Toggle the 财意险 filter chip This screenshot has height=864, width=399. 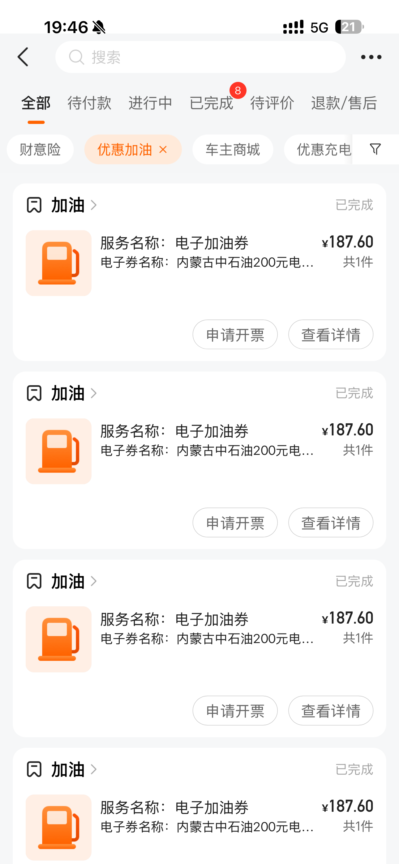point(40,149)
